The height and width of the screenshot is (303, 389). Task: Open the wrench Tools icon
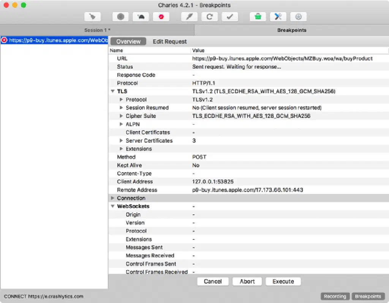click(x=278, y=17)
